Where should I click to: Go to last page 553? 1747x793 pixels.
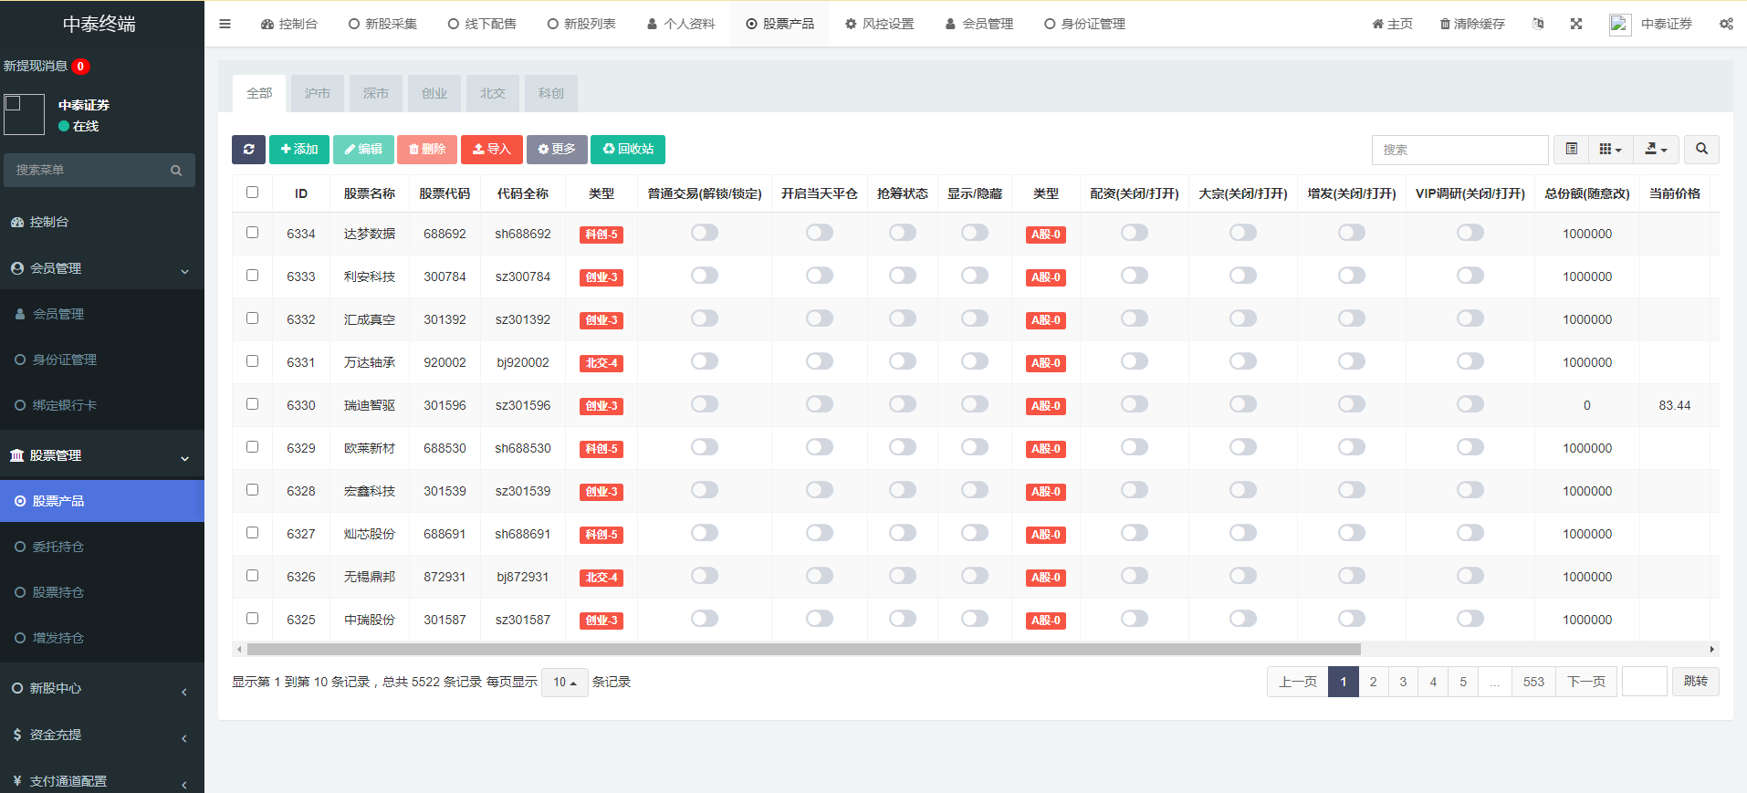click(1533, 682)
